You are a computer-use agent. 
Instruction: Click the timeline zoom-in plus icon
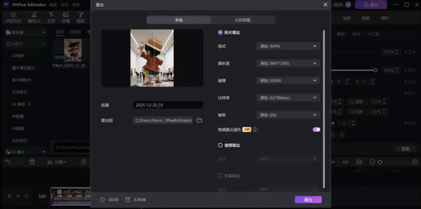click(415, 162)
